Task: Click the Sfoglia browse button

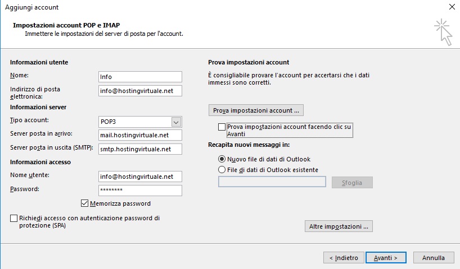Action: pos(352,183)
